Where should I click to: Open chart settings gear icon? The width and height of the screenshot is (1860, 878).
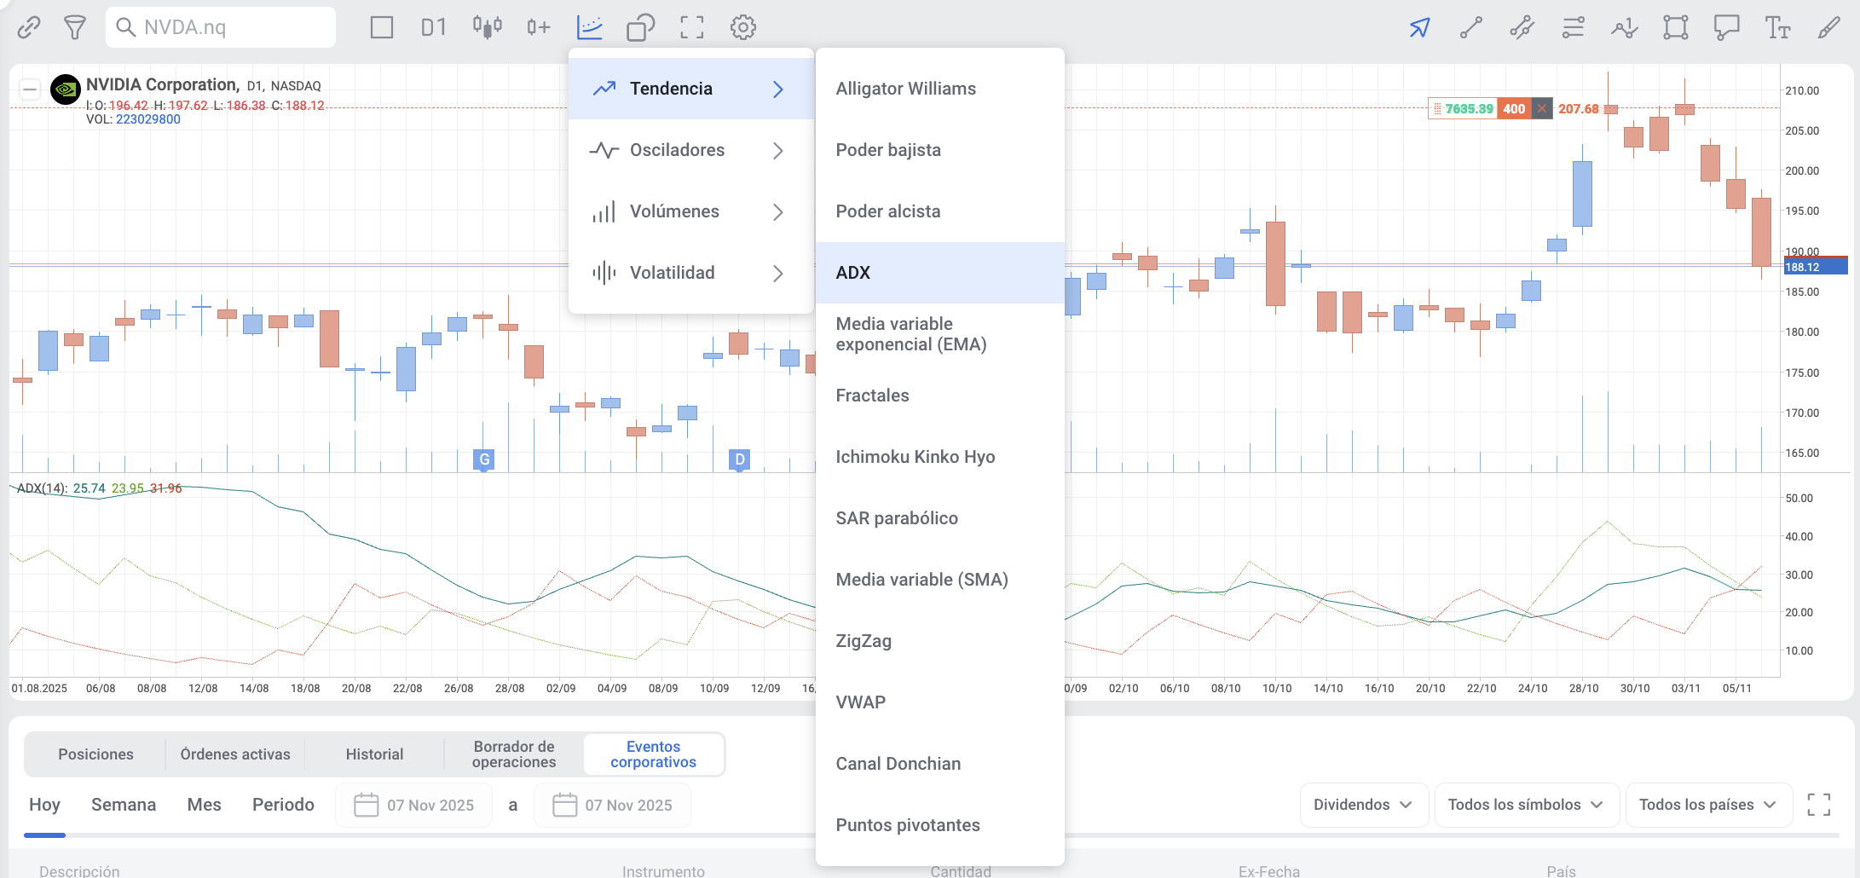743,27
